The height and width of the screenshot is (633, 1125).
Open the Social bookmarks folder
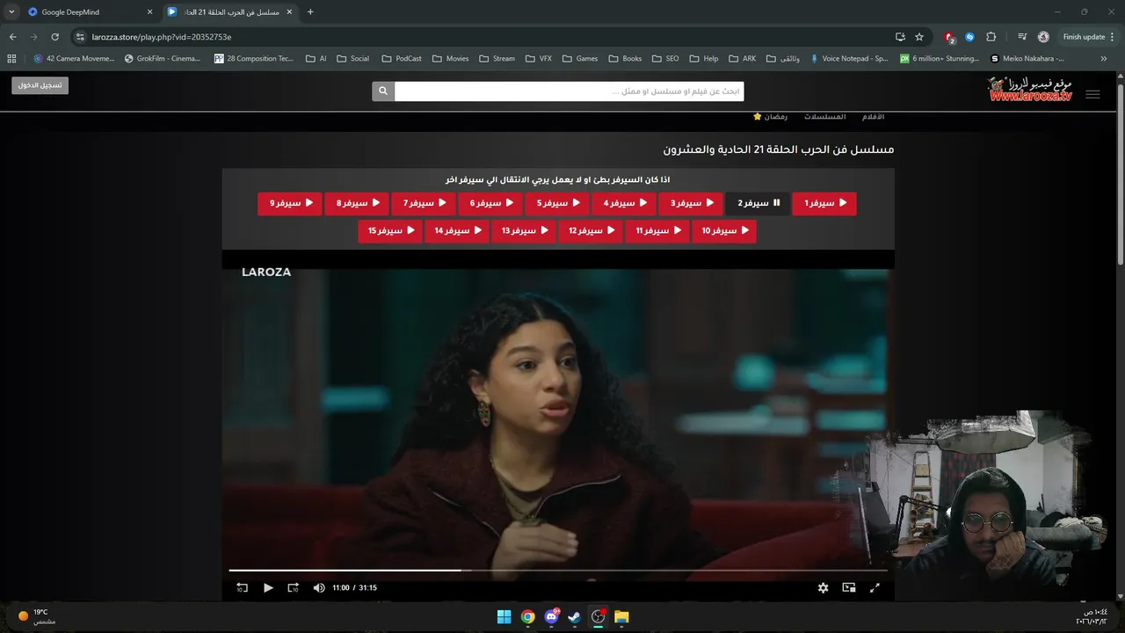coord(352,59)
